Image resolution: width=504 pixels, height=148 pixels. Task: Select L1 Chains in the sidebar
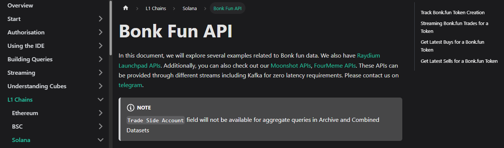(x=20, y=99)
